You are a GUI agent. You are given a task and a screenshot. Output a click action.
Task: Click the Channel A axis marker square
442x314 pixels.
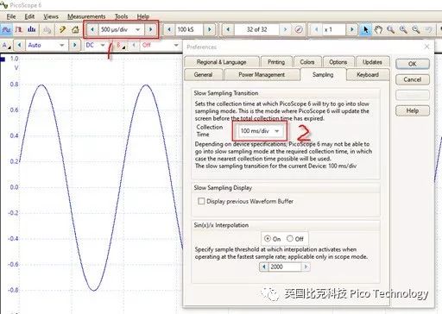3,60
